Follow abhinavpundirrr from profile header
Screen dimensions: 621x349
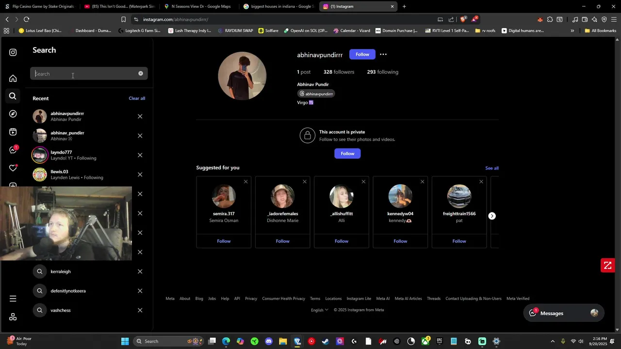click(x=362, y=54)
